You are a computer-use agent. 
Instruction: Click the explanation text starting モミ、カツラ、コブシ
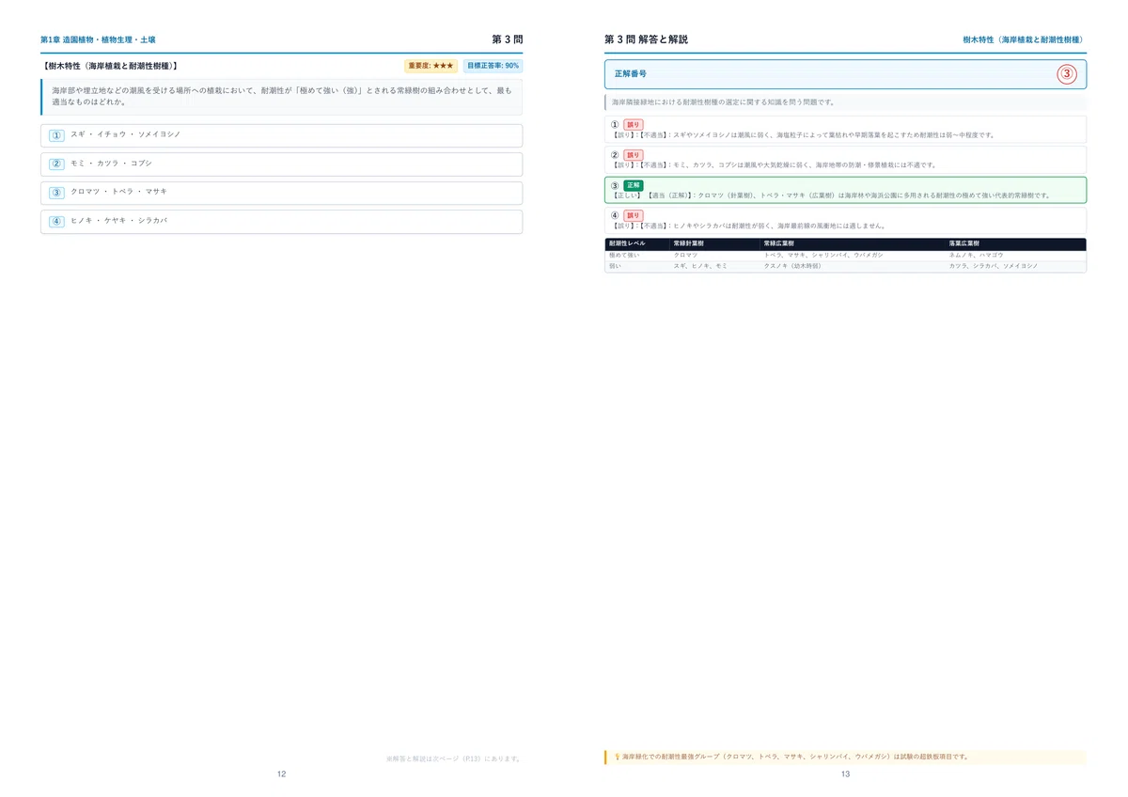774,165
